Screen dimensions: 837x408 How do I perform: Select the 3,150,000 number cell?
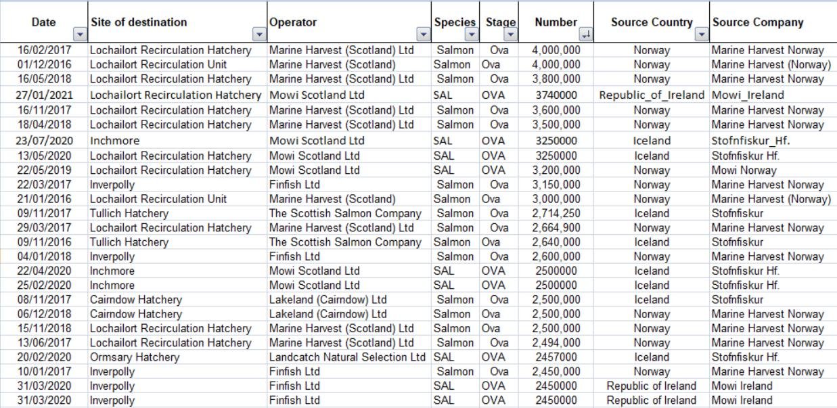click(556, 184)
